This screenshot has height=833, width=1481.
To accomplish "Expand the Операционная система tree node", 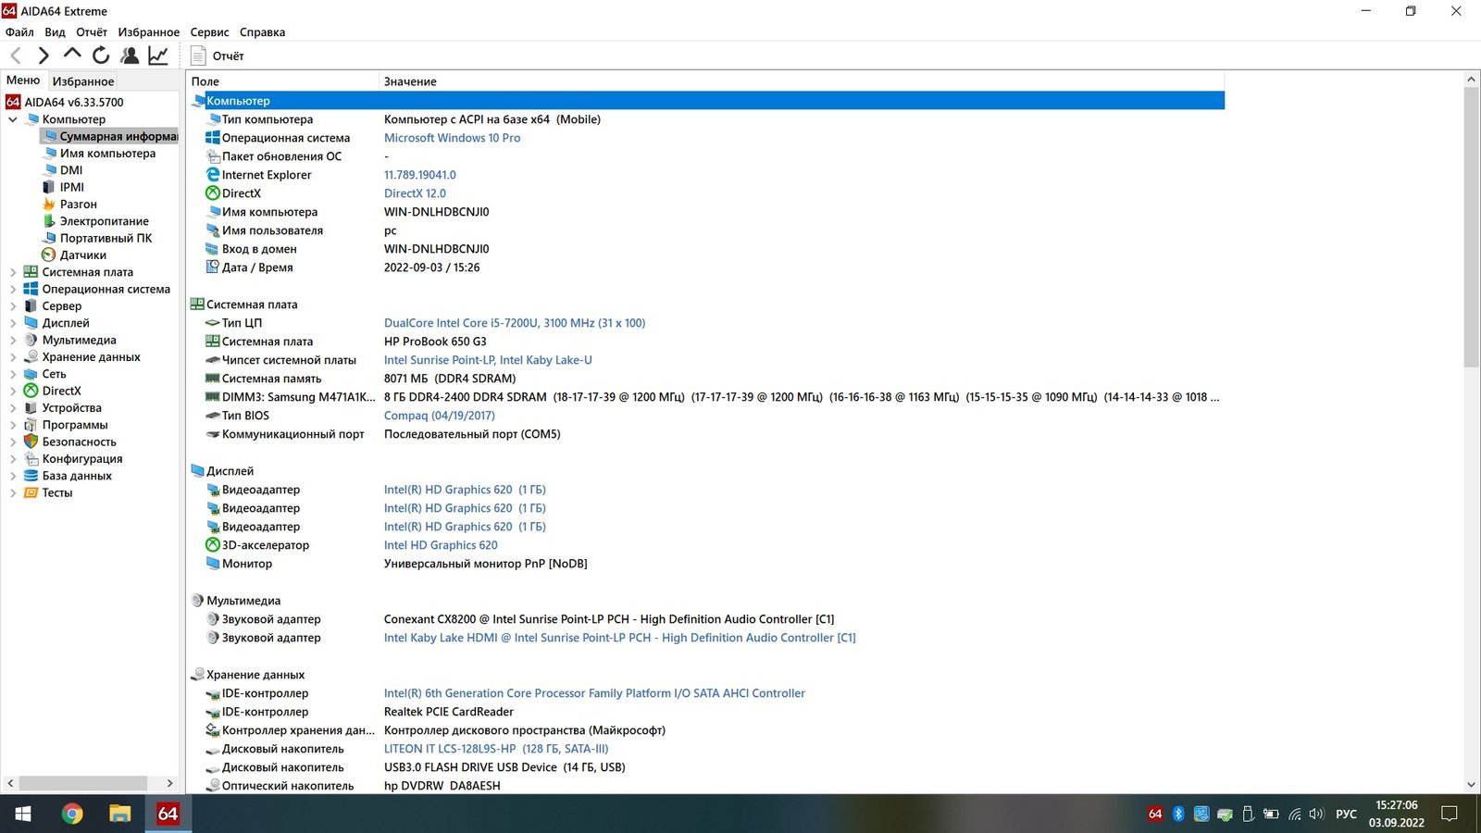I will pyautogui.click(x=13, y=289).
